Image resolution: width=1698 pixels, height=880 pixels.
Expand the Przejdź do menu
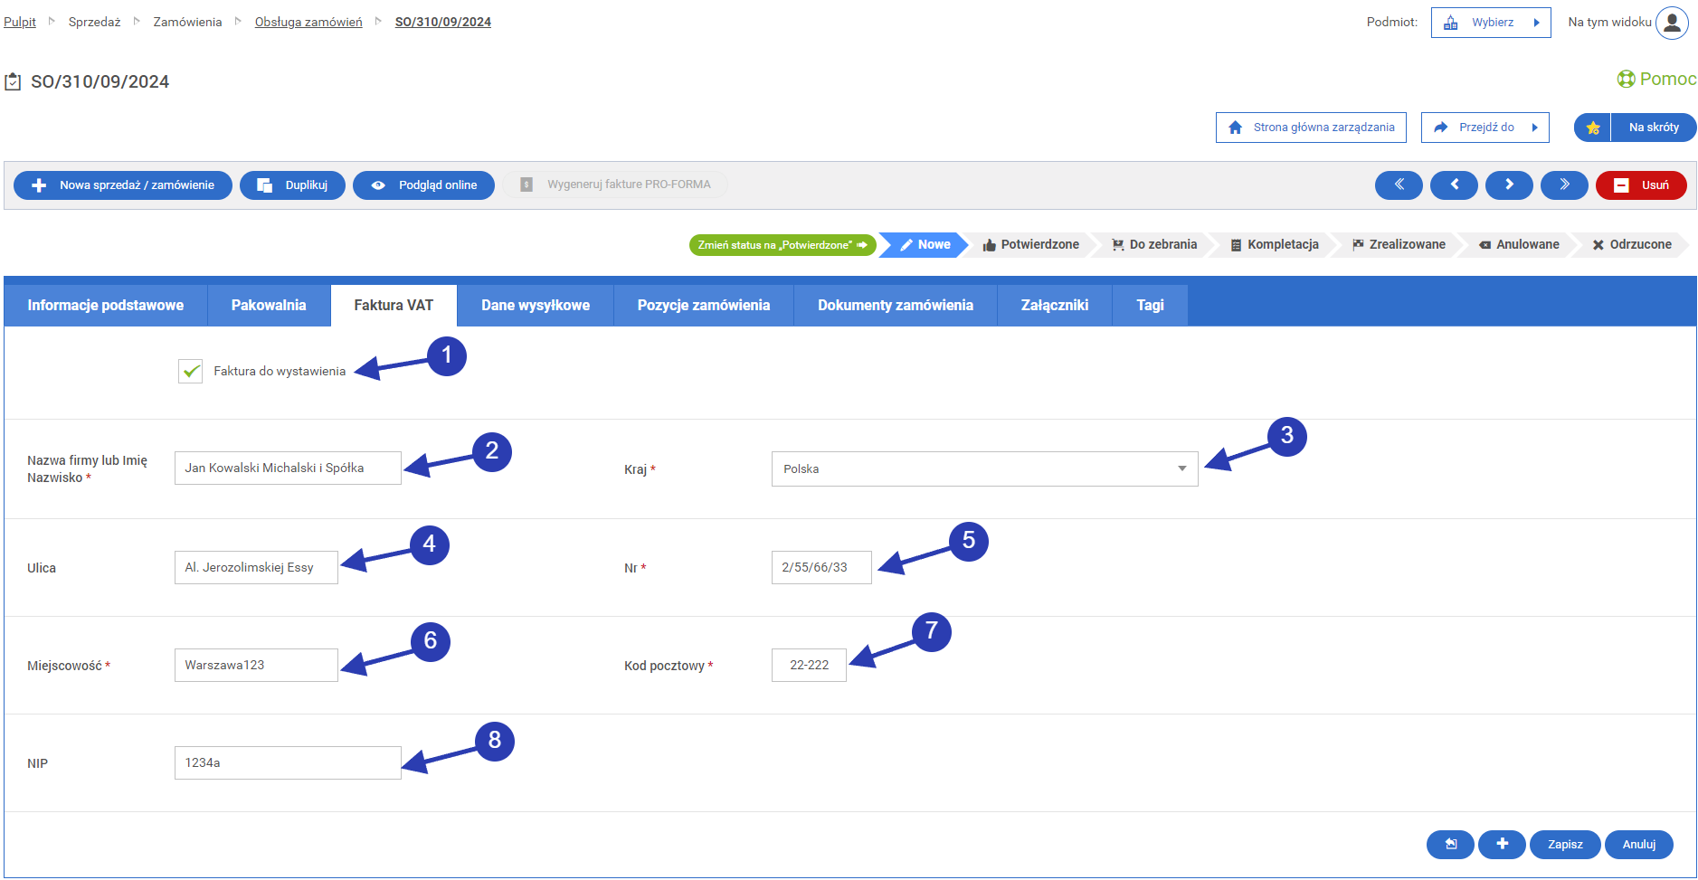click(1485, 128)
